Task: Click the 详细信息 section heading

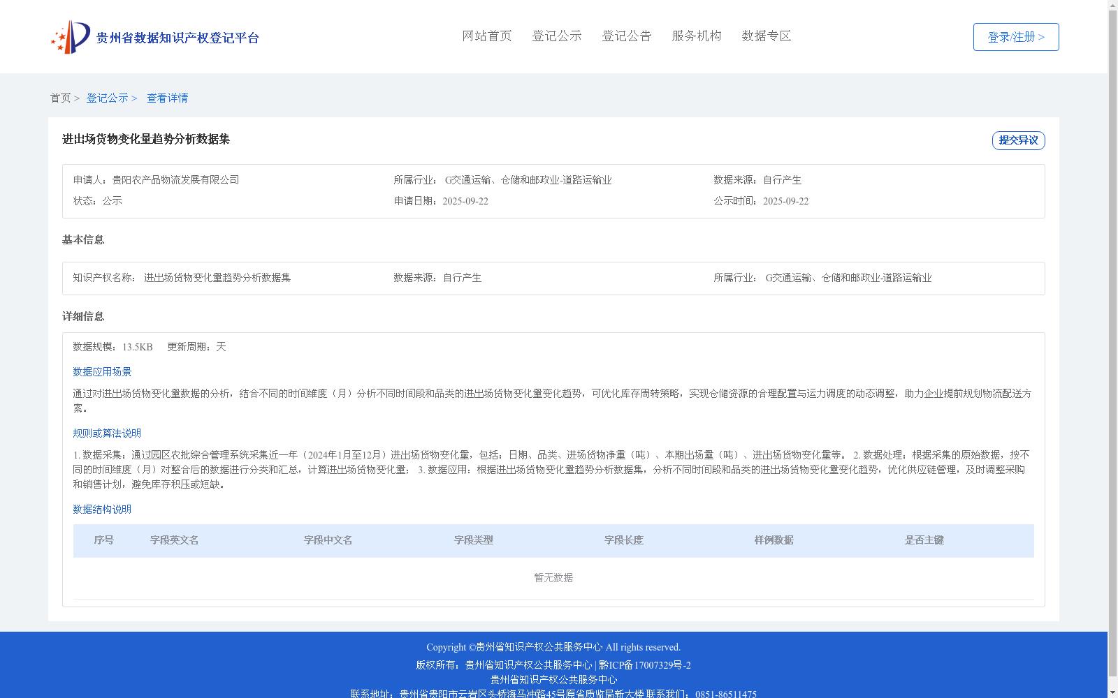Action: (83, 317)
